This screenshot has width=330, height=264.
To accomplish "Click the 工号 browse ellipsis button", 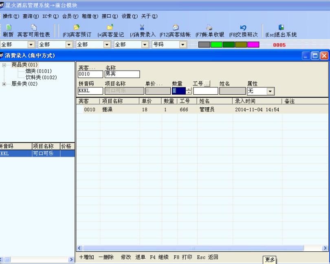I will (x=207, y=84).
